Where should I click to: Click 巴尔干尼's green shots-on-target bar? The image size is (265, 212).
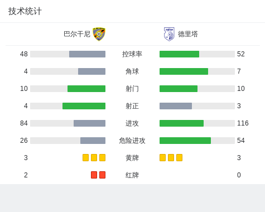tap(84, 106)
